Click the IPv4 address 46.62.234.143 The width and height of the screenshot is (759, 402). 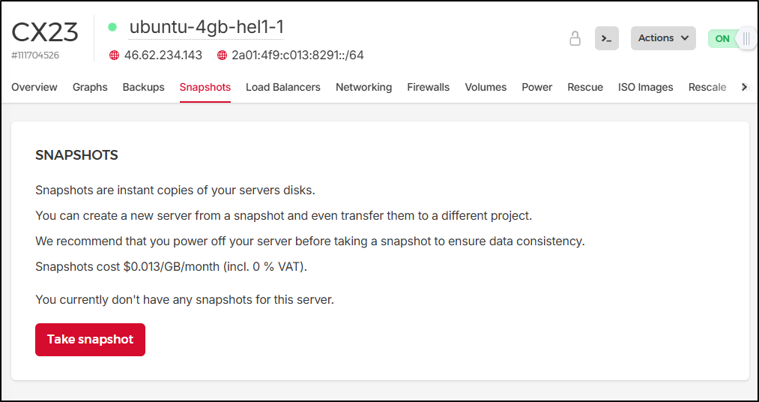tap(163, 55)
